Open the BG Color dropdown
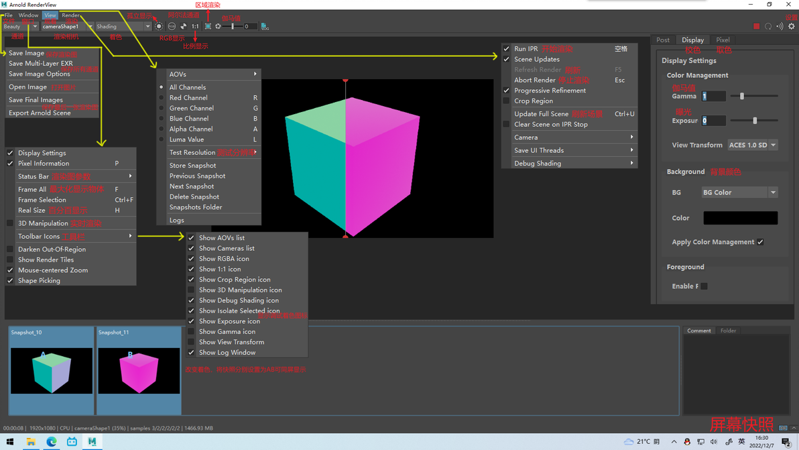Image resolution: width=799 pixels, height=450 pixels. 739,192
